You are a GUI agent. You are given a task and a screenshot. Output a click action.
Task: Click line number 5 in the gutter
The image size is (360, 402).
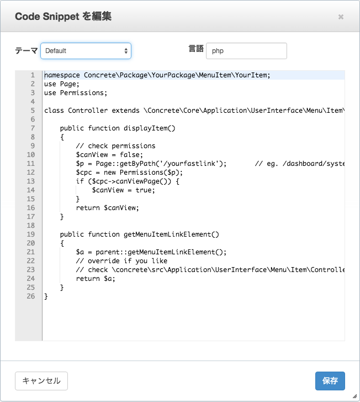tap(33, 111)
